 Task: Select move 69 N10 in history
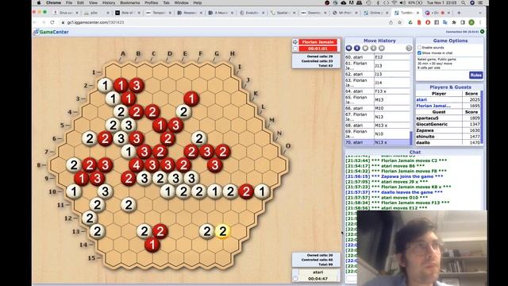378,133
